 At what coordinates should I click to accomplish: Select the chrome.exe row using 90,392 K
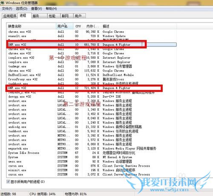tap(92, 32)
